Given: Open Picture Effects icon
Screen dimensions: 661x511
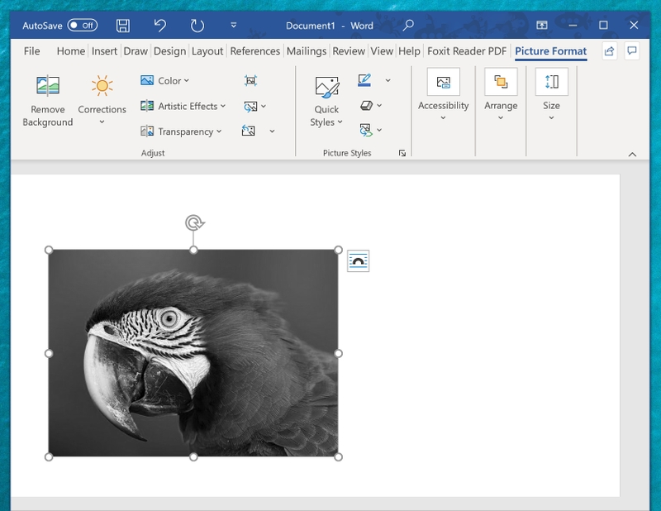Looking at the screenshot, I should [366, 105].
